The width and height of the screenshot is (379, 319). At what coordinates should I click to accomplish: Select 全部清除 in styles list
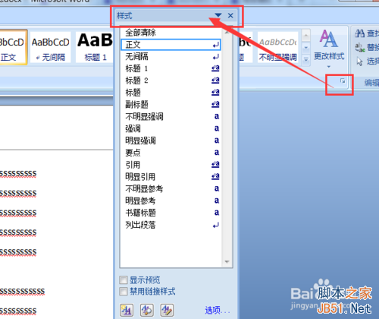[171, 33]
